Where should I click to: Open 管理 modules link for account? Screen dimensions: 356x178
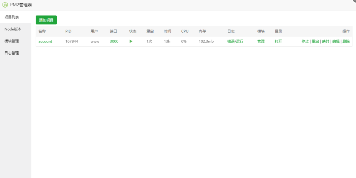(x=261, y=41)
